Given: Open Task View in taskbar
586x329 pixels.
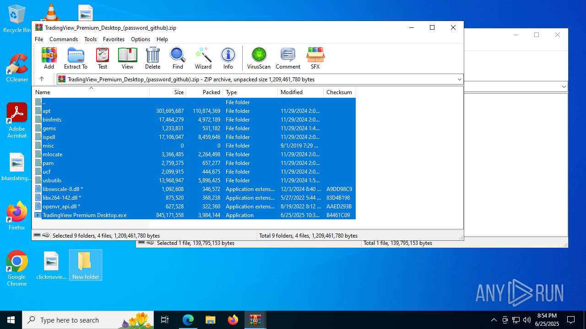Looking at the screenshot, I should coord(165,320).
